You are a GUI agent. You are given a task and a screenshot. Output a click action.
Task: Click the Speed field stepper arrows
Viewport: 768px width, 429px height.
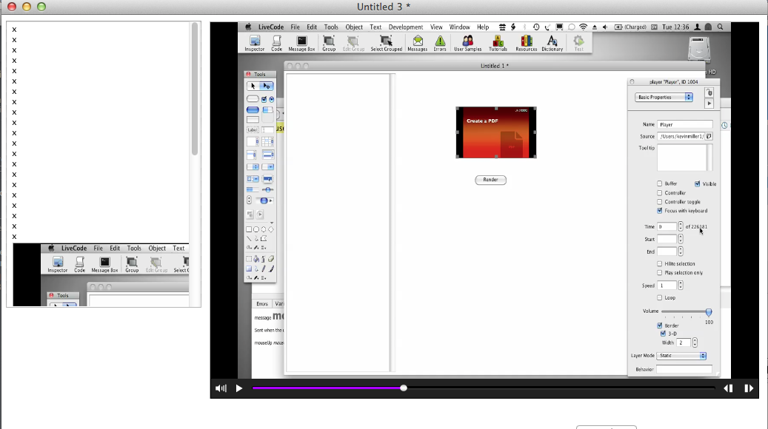[681, 285]
